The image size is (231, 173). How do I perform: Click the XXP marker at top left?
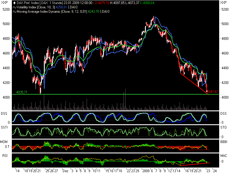[4, 2]
